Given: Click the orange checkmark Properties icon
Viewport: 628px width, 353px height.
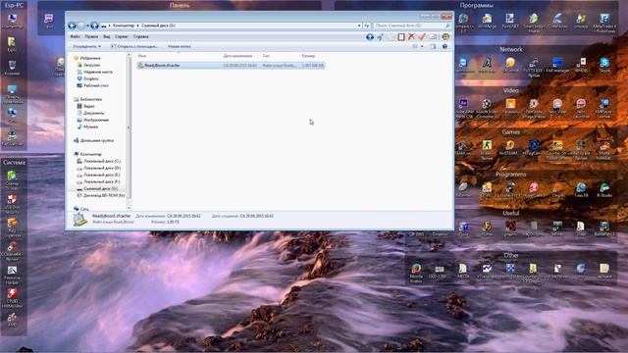Looking at the screenshot, I should click(422, 37).
